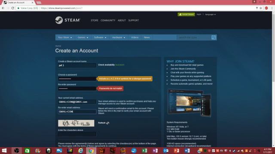The image size is (275, 154).
Task: Go to STORE in top navigation
Action: pyautogui.click(x=95, y=21)
